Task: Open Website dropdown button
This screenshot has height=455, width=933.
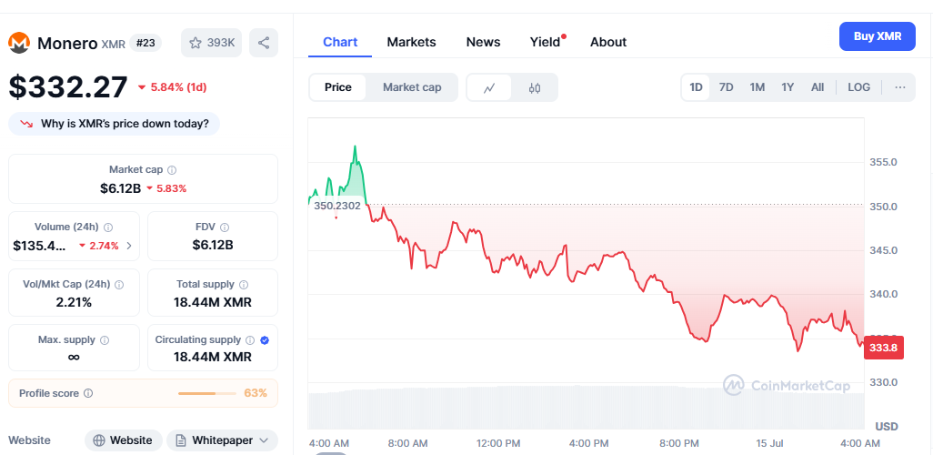Action: pyautogui.click(x=124, y=440)
